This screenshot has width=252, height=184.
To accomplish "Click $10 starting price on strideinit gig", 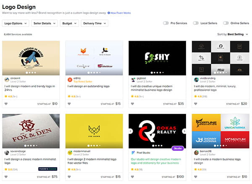I will tap(55, 104).
